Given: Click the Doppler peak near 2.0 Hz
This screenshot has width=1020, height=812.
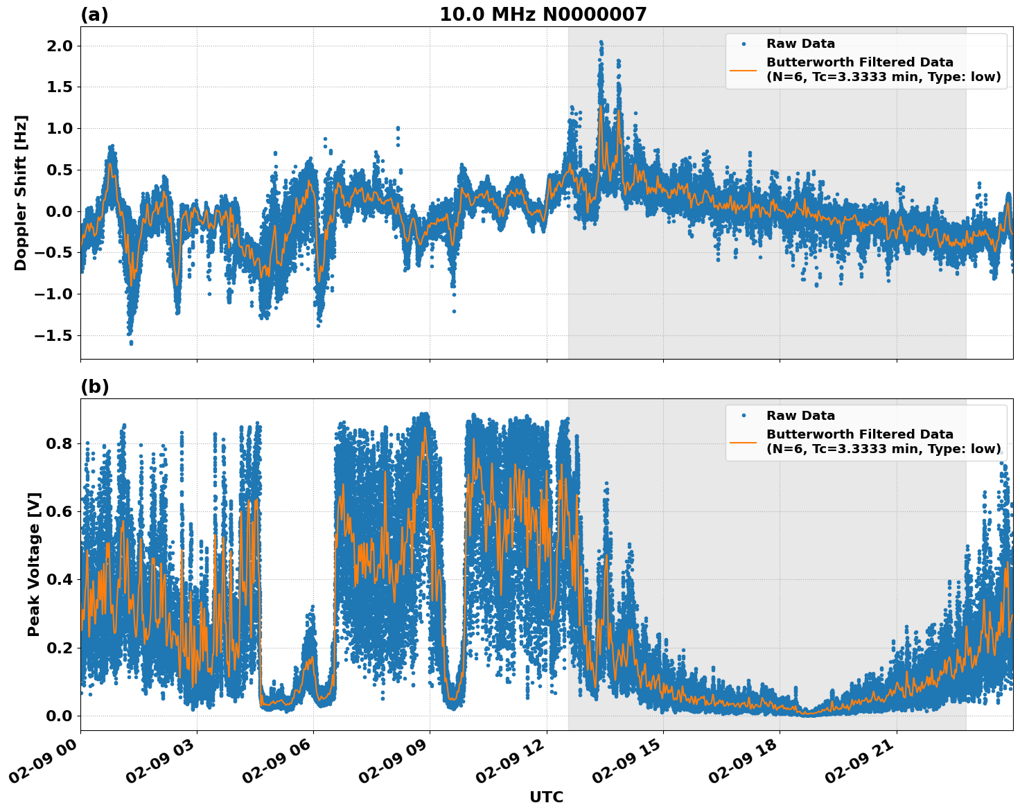Looking at the screenshot, I should tap(600, 44).
